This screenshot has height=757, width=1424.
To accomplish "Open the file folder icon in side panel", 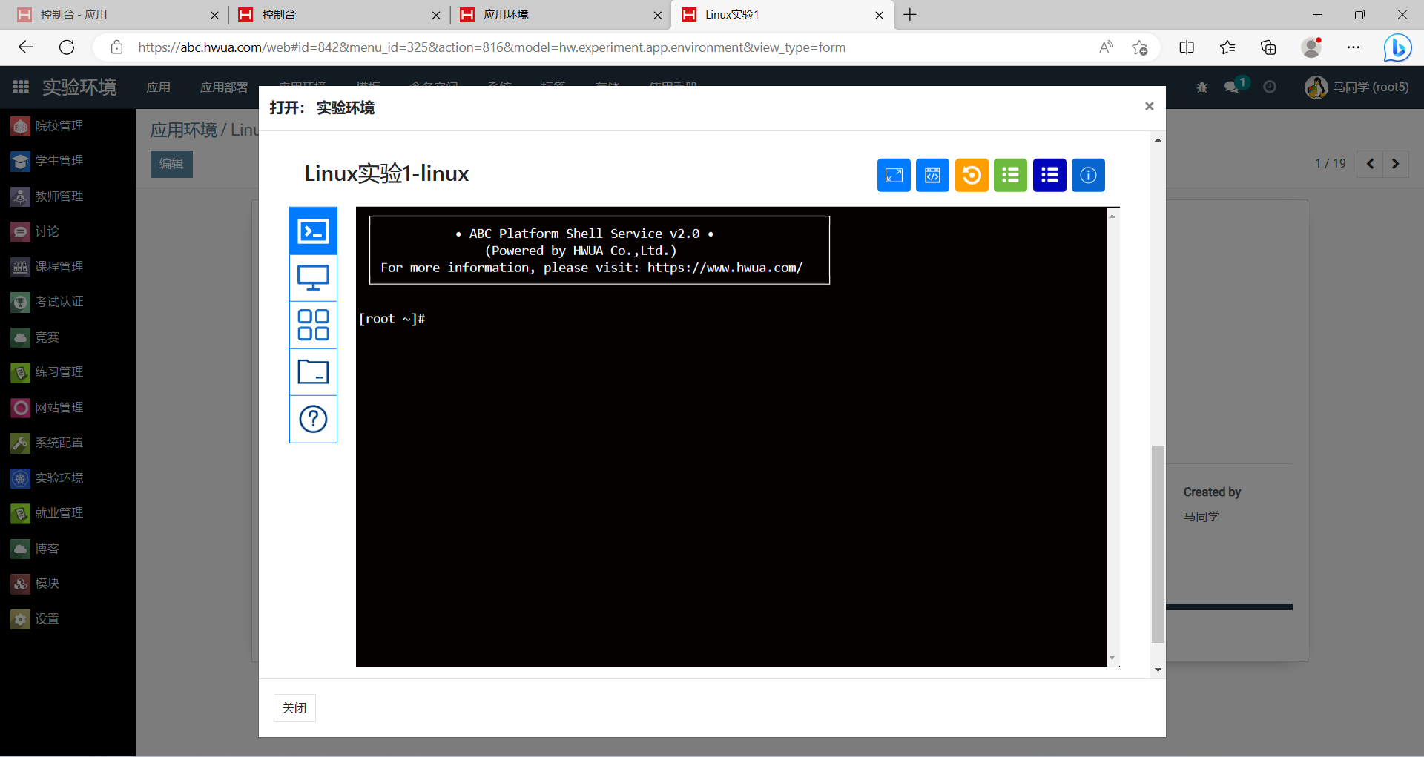I will tap(313, 371).
